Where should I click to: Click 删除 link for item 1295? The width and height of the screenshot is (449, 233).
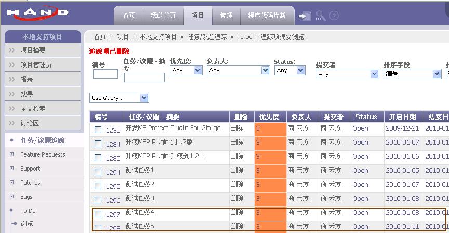237,184
